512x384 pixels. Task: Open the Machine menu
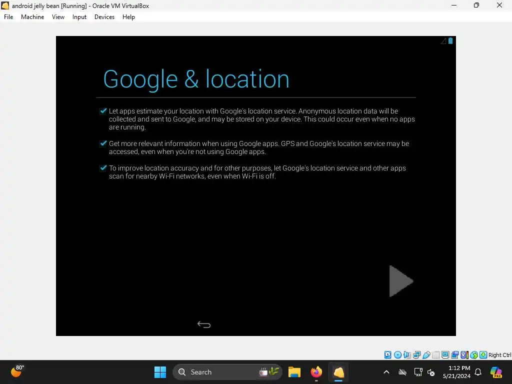(x=32, y=17)
